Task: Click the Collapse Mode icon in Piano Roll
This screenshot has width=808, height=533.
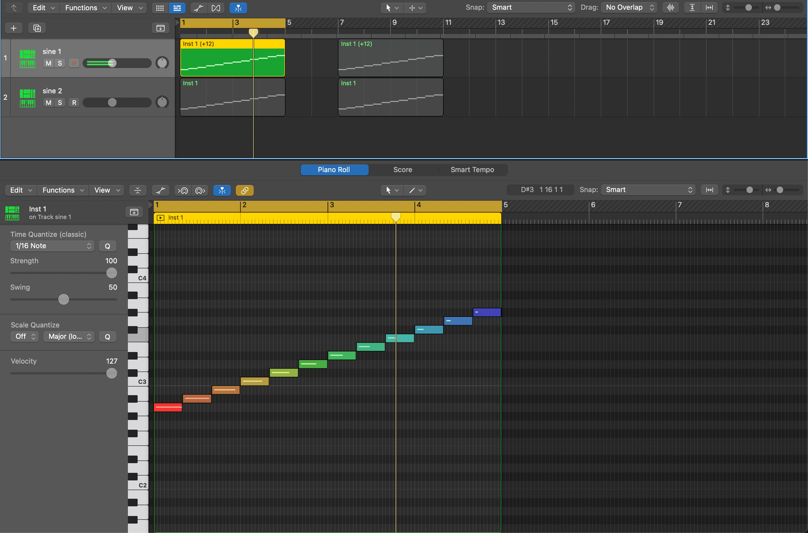Action: tap(138, 190)
